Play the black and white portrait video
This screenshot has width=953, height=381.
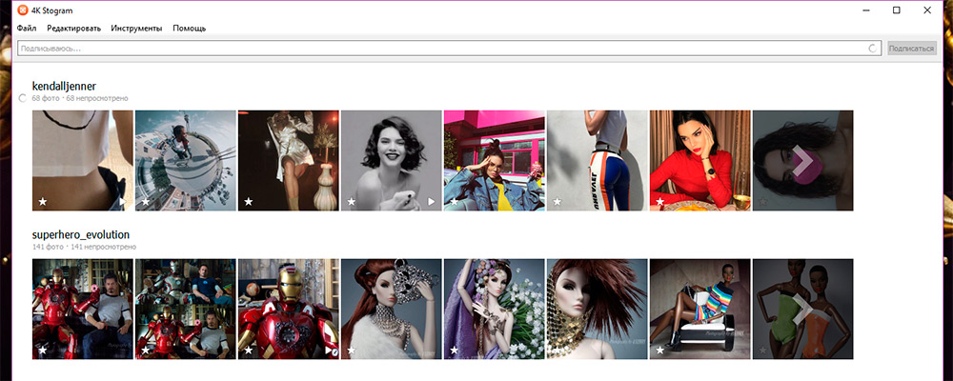pos(432,201)
